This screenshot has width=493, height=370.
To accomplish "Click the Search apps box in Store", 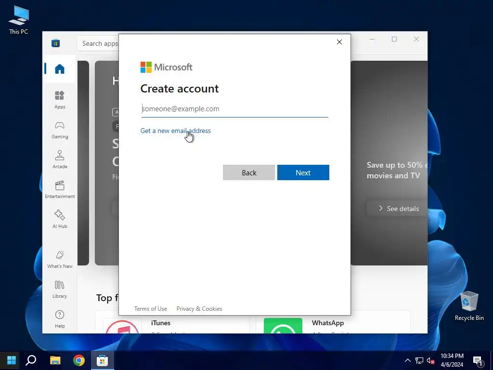I will 98,43.
